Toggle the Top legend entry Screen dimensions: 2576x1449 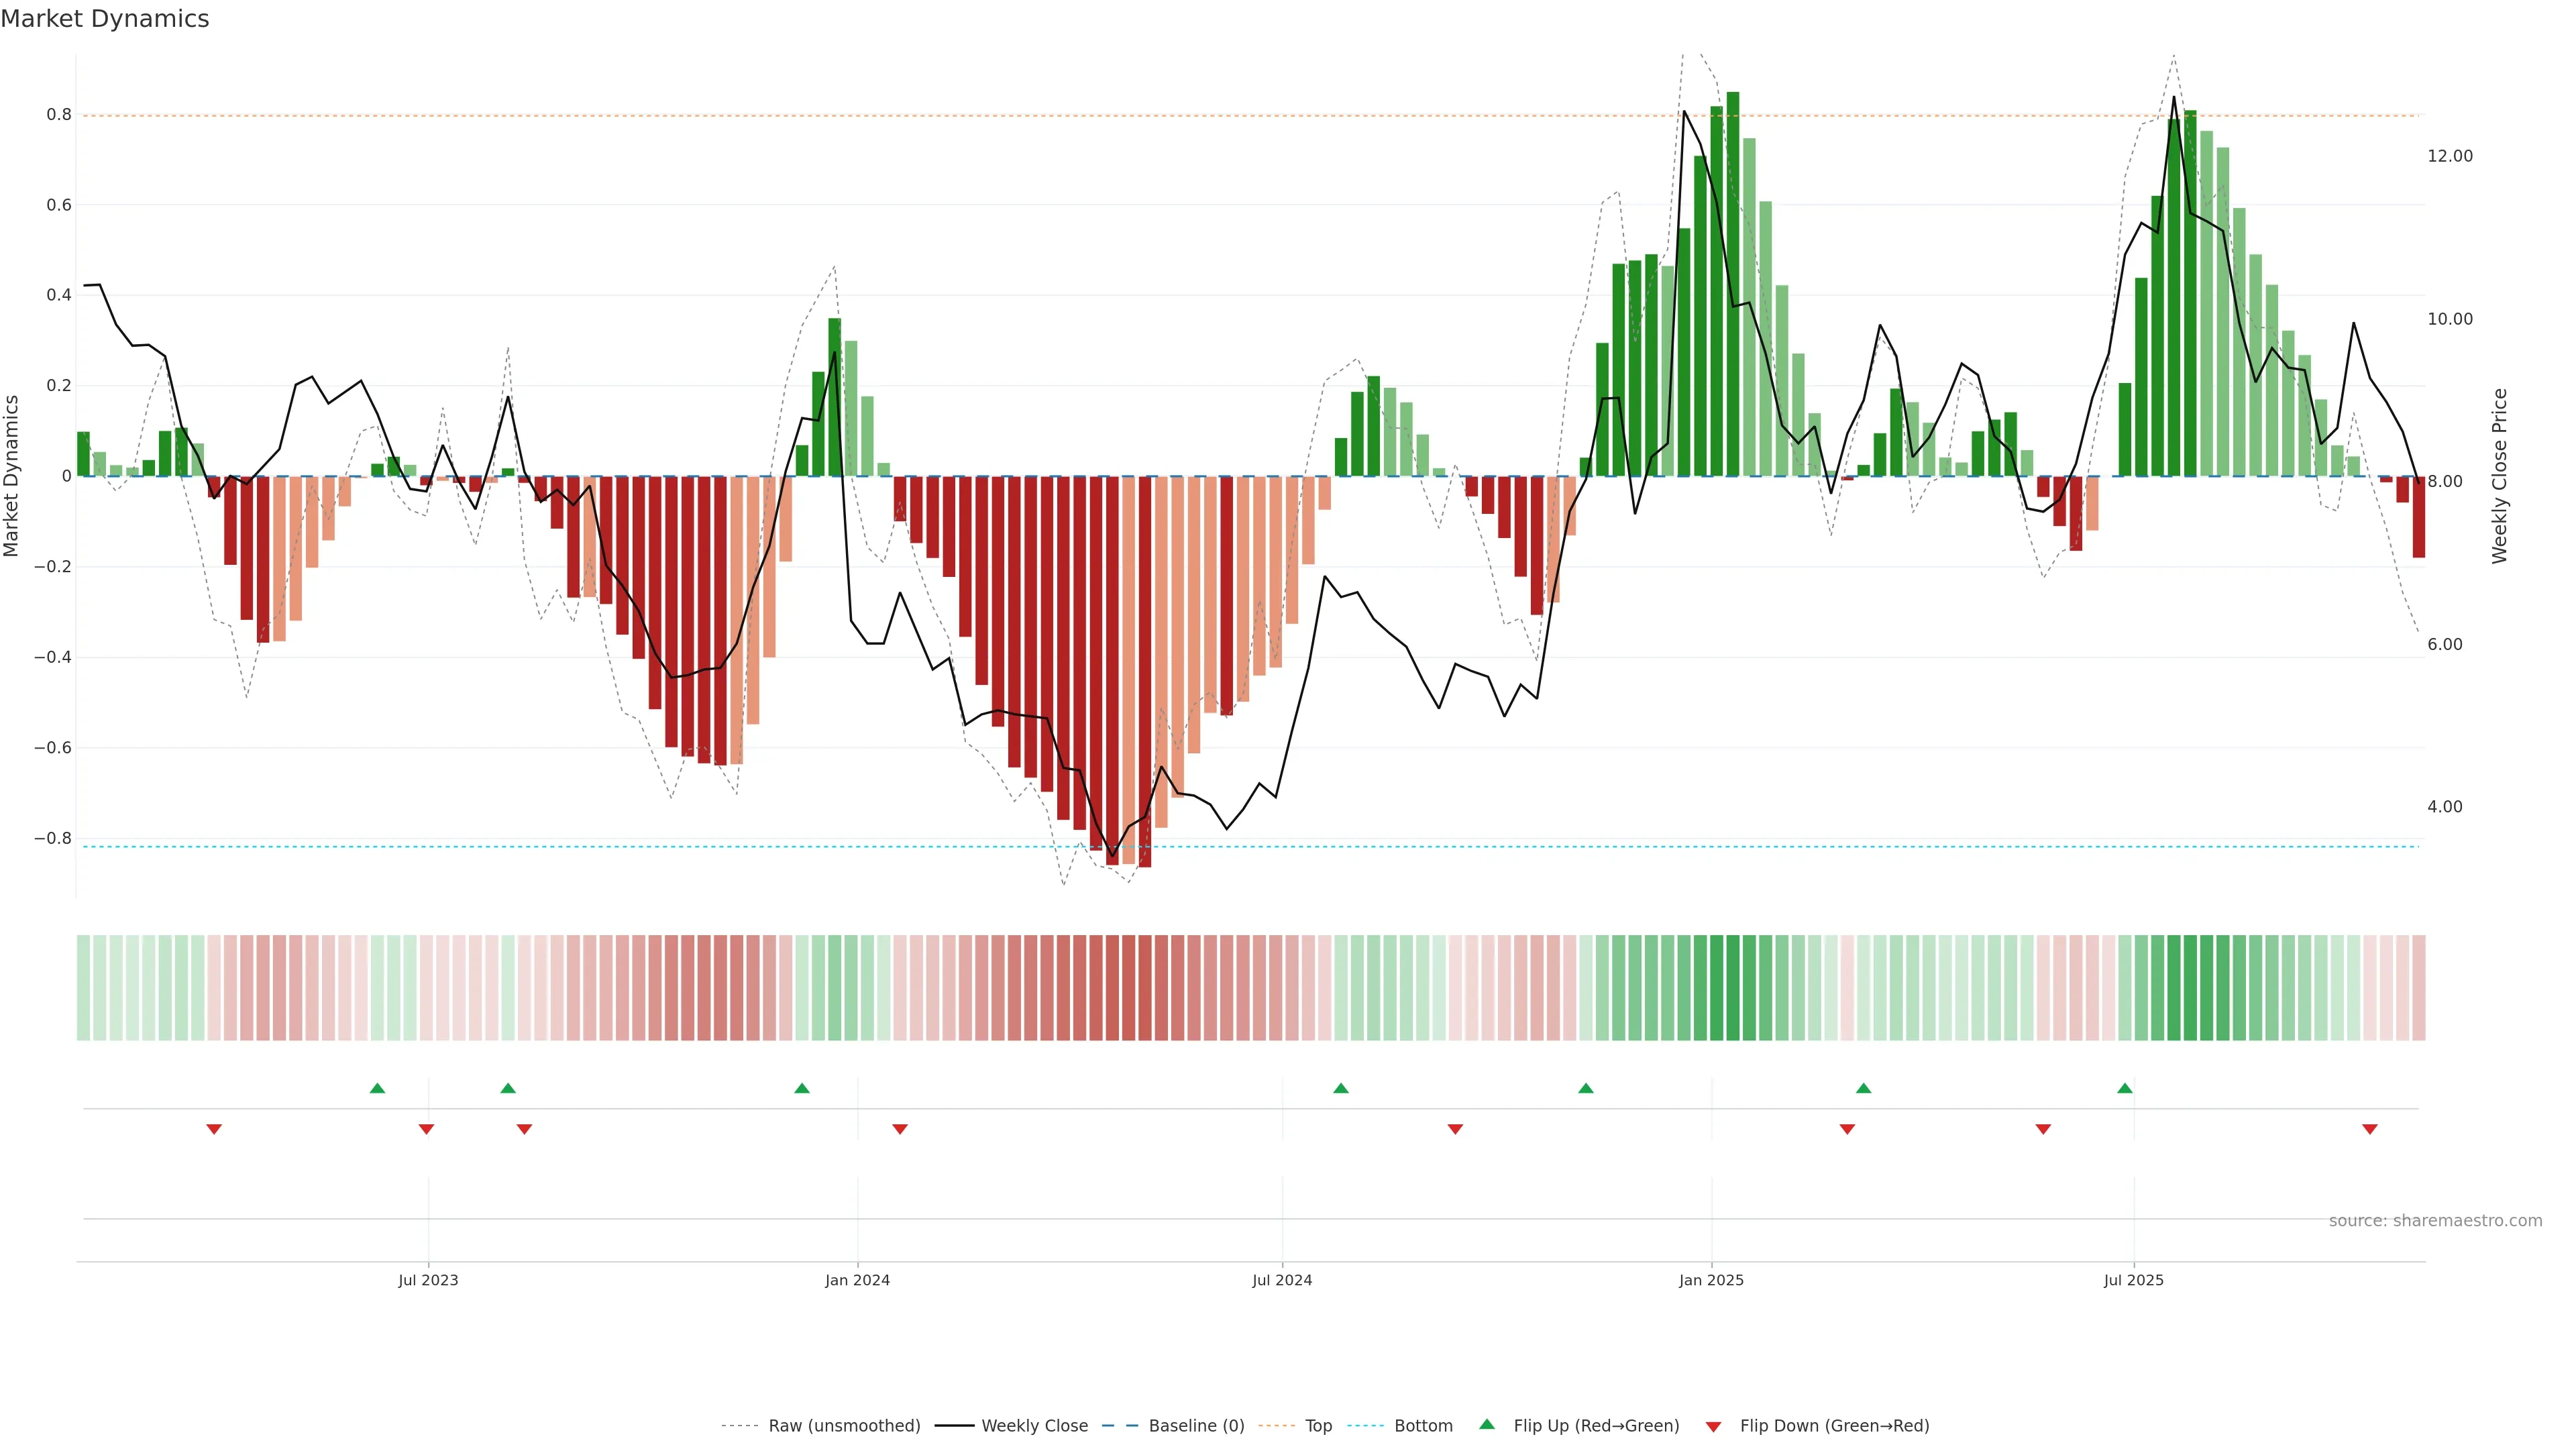click(x=1318, y=1426)
